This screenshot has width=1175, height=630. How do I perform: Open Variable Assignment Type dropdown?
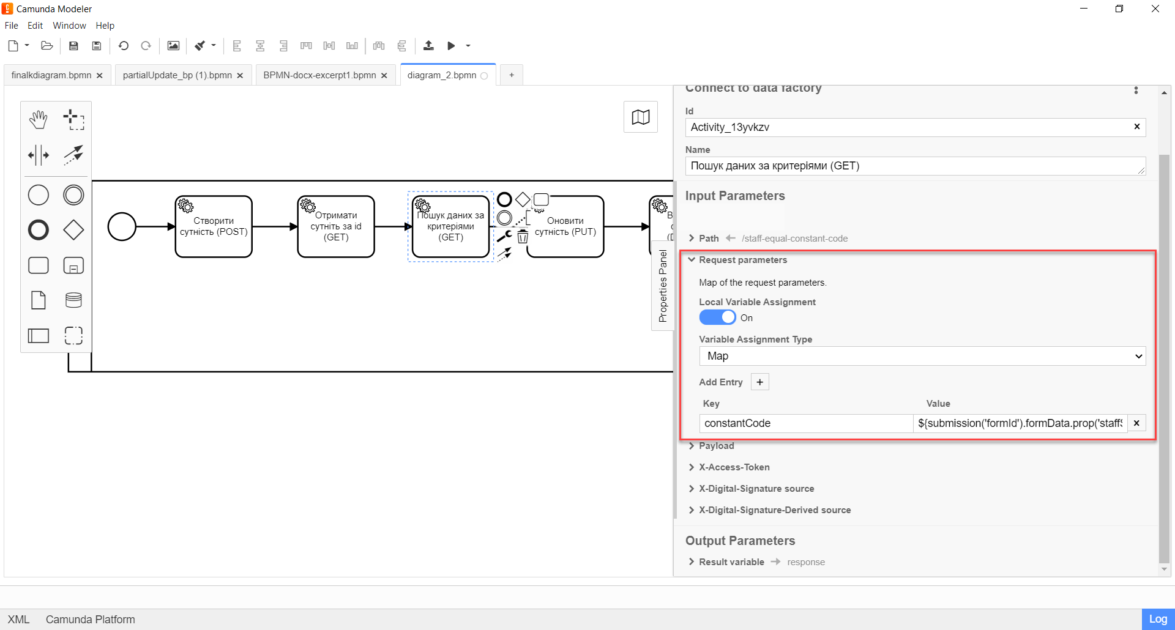(x=922, y=356)
